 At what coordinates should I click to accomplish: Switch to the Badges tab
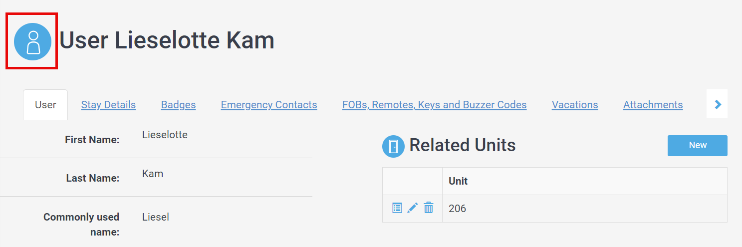(x=178, y=105)
